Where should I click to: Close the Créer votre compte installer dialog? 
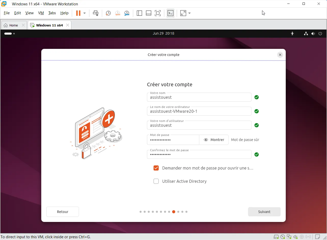(280, 55)
